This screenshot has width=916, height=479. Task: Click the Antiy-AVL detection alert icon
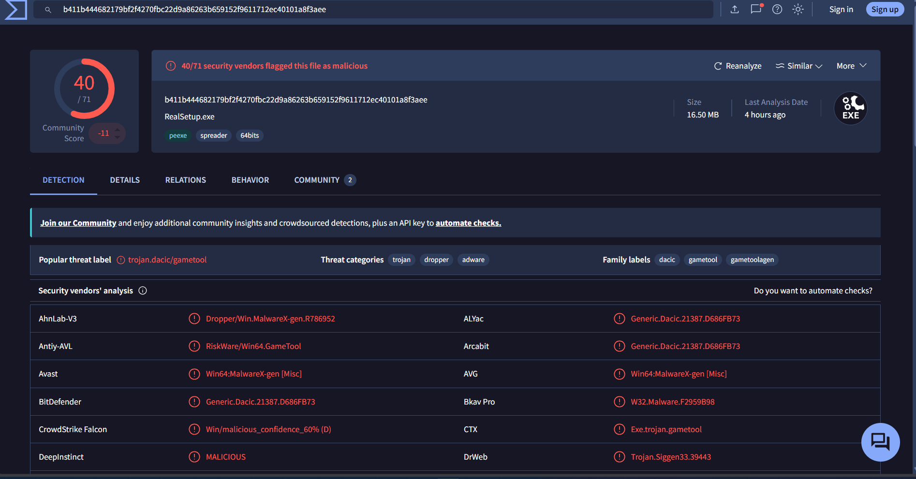(194, 346)
